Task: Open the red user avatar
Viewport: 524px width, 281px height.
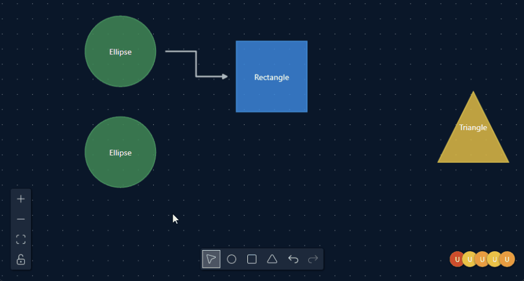Action: (x=456, y=259)
